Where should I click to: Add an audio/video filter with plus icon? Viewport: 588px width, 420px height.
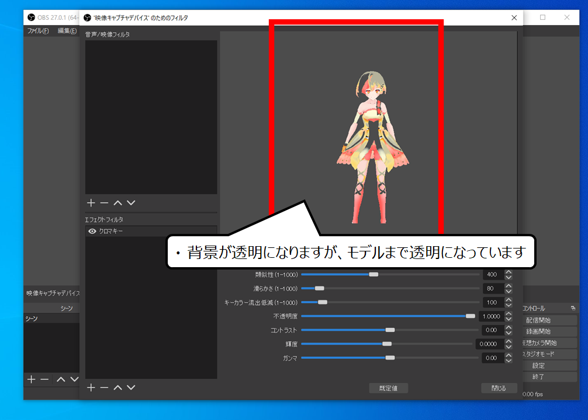tap(91, 203)
